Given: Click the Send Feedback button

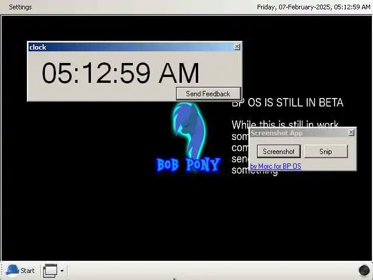Looking at the screenshot, I should point(209,93).
